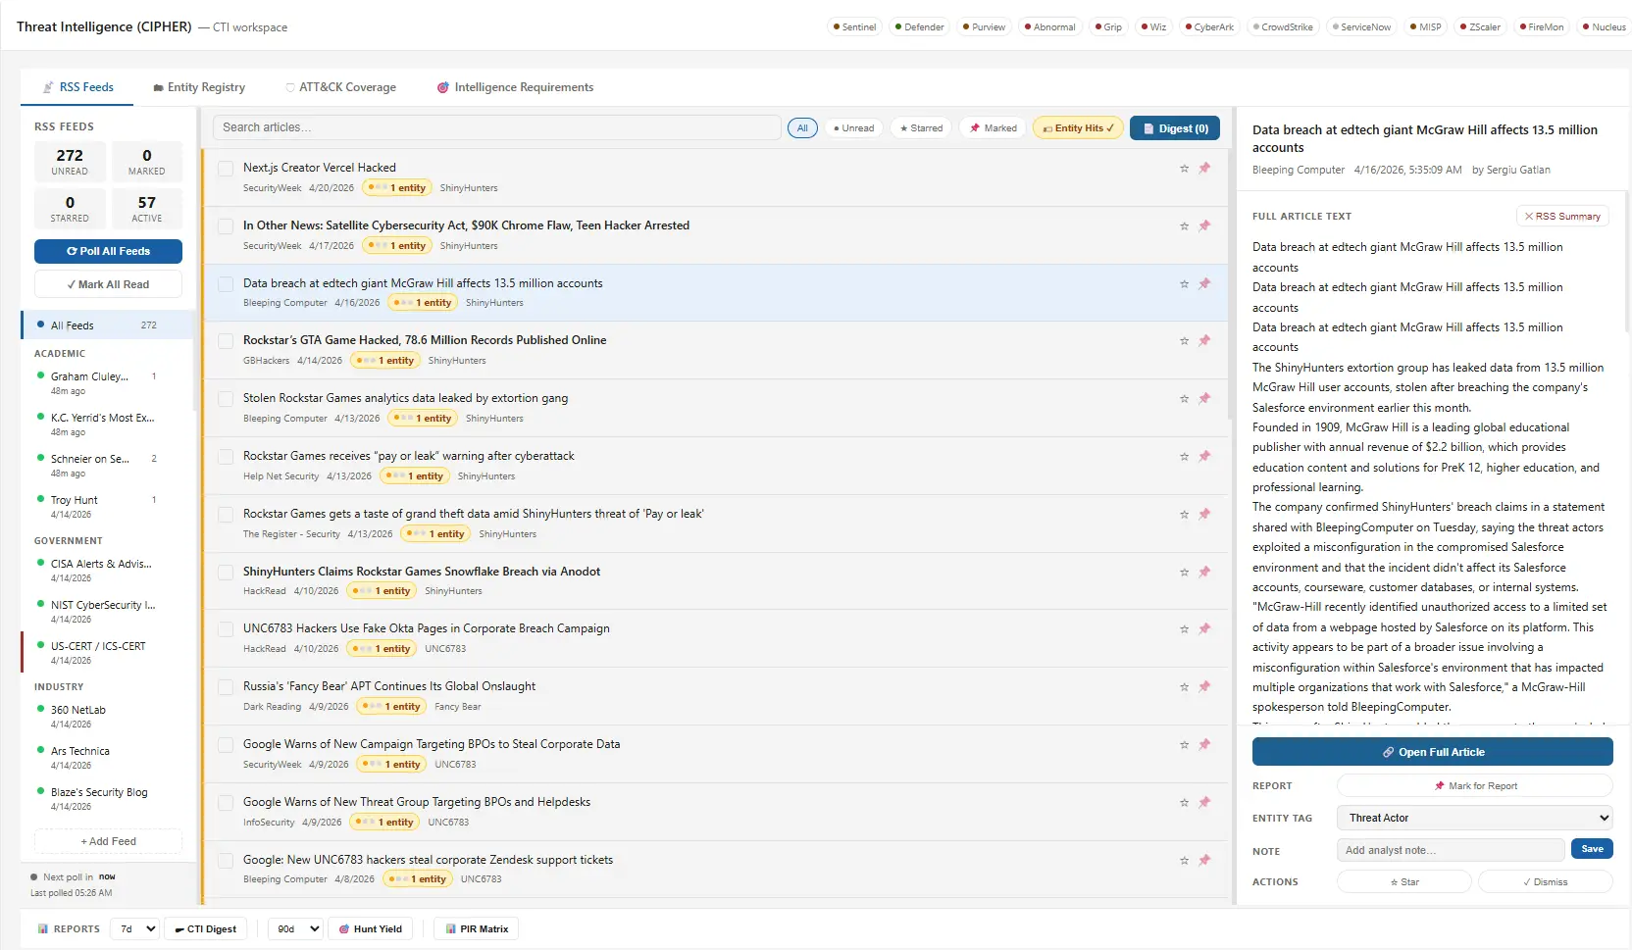
Task: Click the RSS Summary toggle button
Action: (1562, 217)
